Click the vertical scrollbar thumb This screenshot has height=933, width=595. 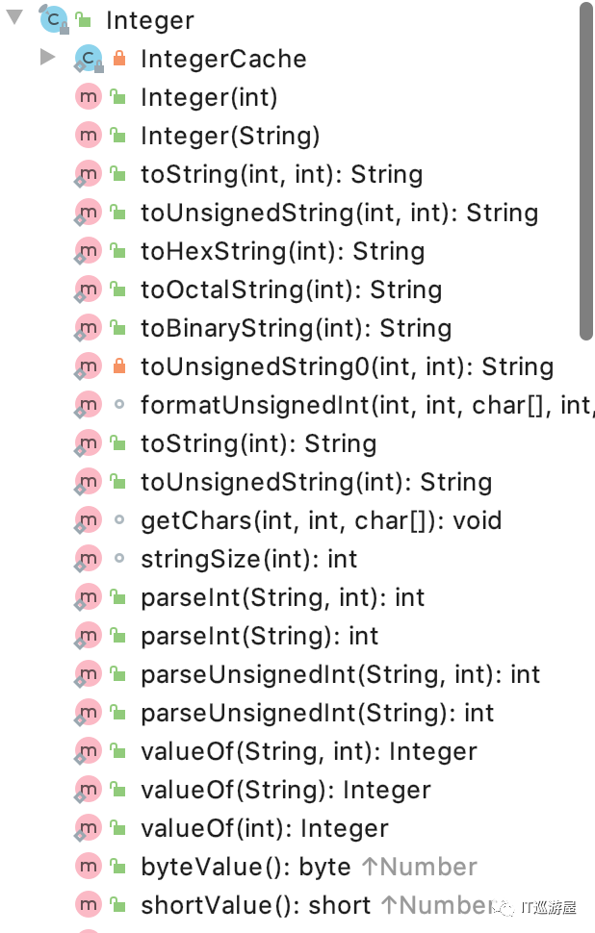point(586,173)
